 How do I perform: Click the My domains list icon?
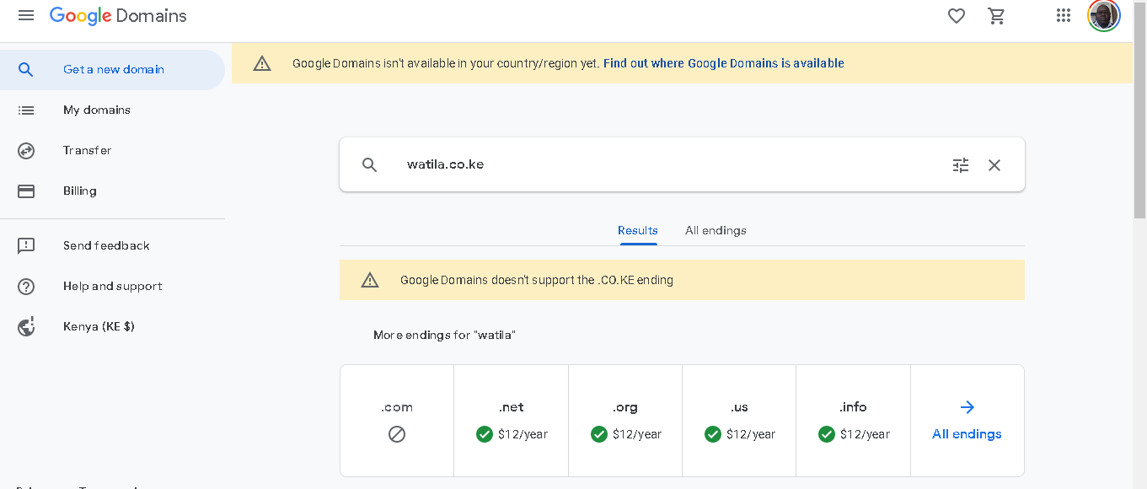point(26,110)
